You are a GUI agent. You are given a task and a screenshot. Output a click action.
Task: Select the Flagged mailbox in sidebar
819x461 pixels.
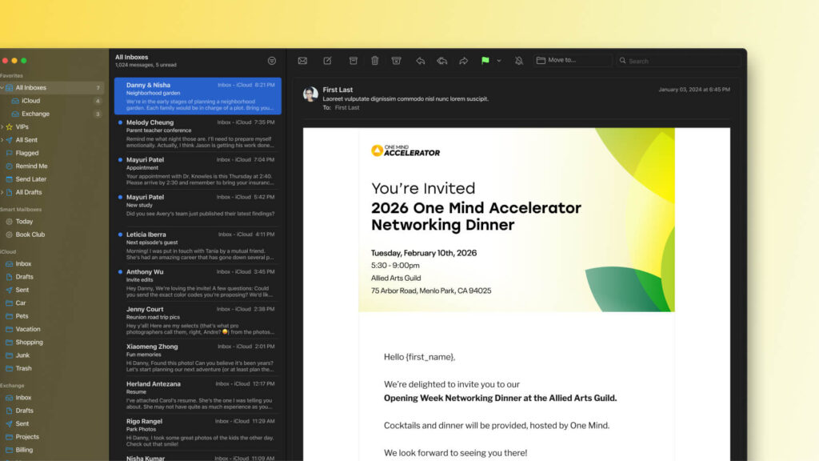[27, 153]
